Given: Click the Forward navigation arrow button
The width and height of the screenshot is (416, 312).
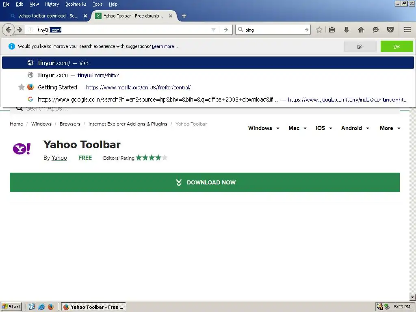Looking at the screenshot, I should click(x=19, y=30).
